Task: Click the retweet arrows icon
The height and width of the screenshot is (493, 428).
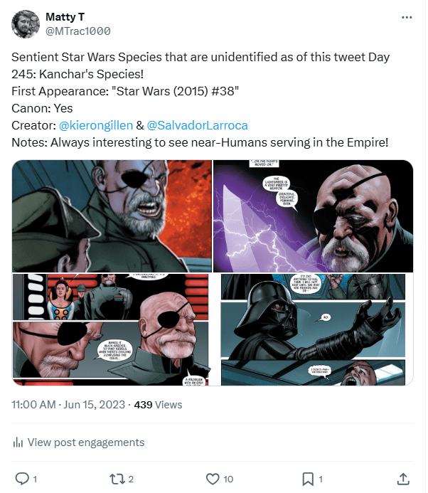Action: click(115, 478)
